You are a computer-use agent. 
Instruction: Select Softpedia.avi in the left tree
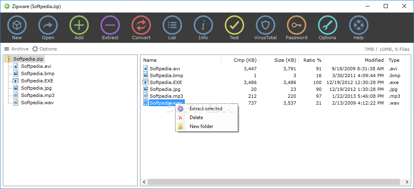point(36,66)
